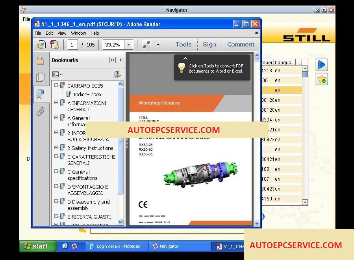Click the document view scroll-up arrow
The width and height of the screenshot is (354, 260).
tap(257, 56)
